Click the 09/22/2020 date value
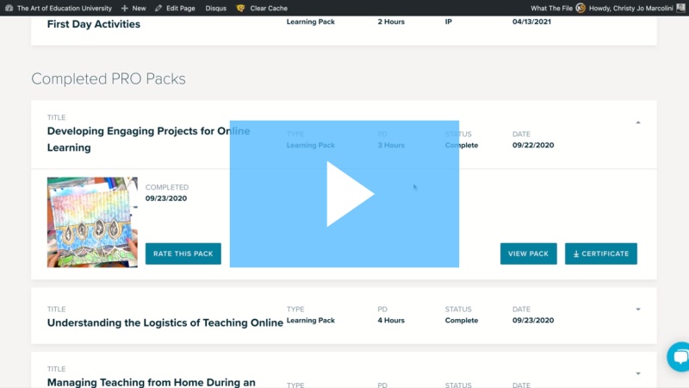The image size is (689, 388). point(533,145)
